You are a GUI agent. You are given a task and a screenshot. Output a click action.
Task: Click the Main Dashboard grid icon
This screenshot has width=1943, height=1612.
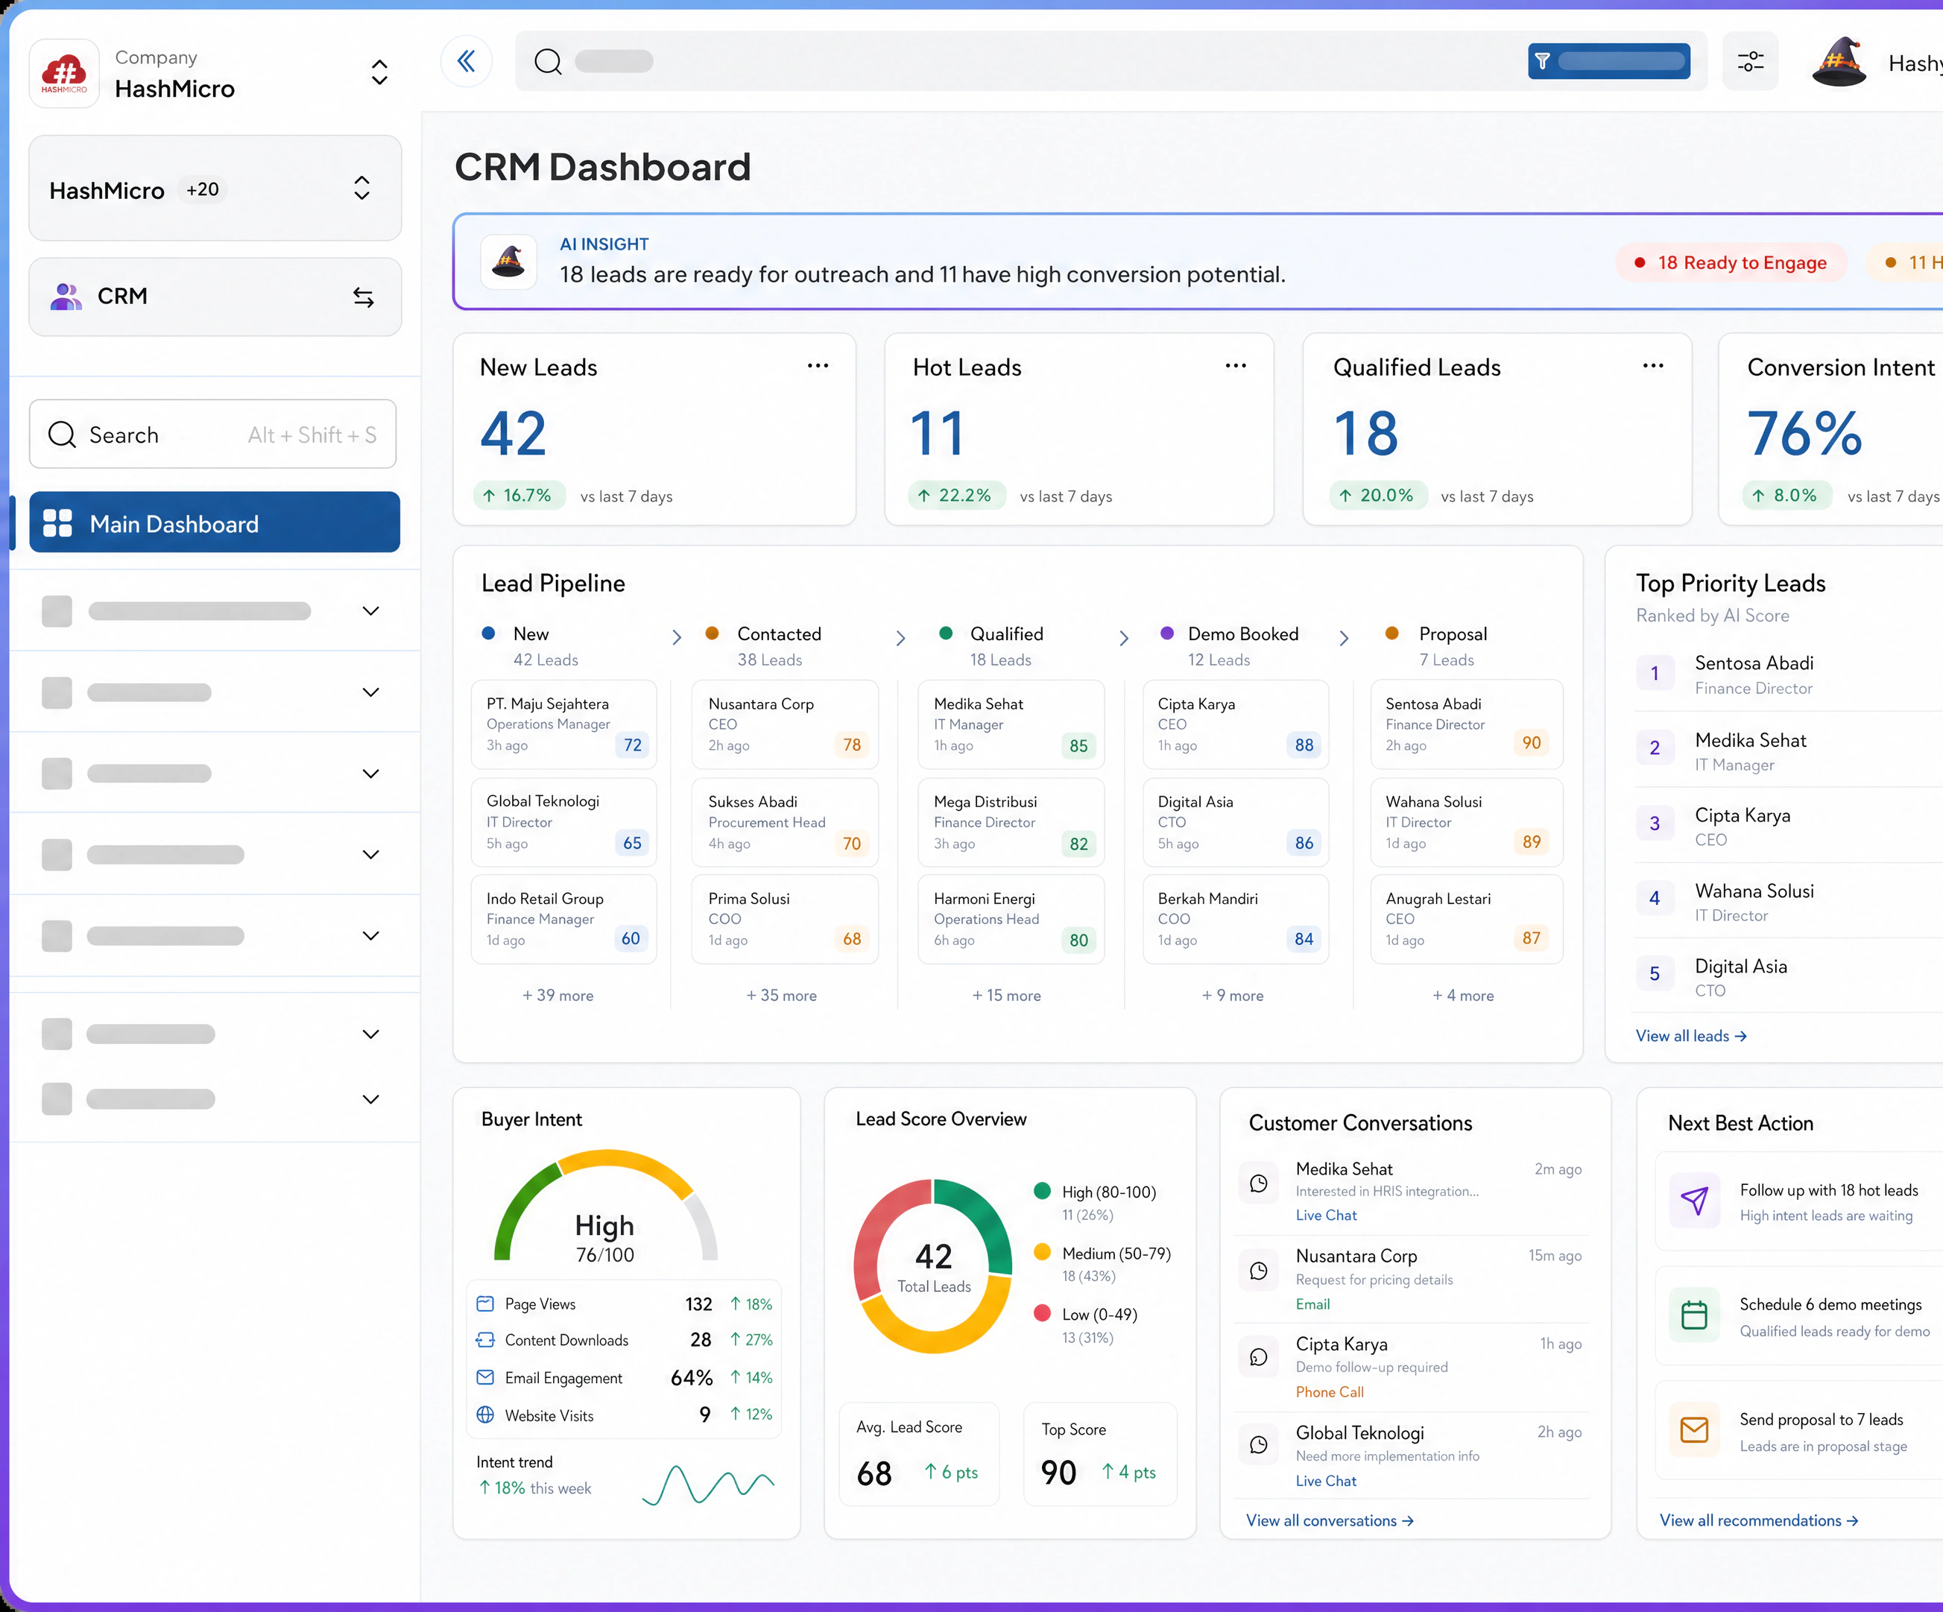click(57, 523)
